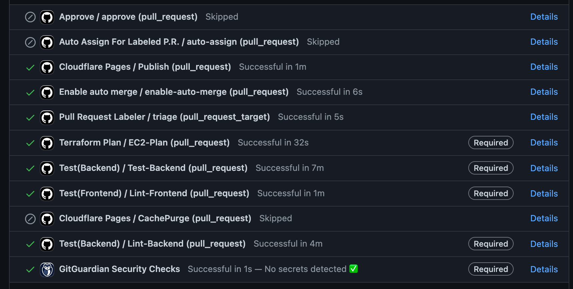
Task: Click the Enable auto merge check name
Action: tap(173, 92)
